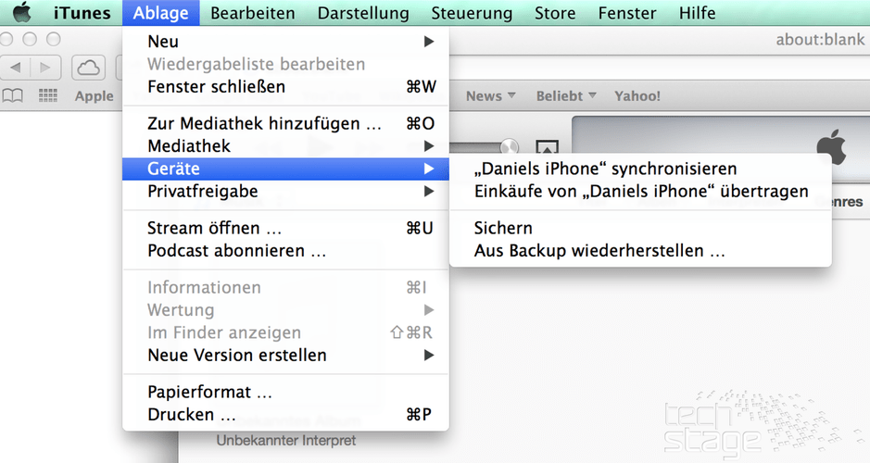Expand the Neu submenu
This screenshot has height=463, width=870.
[285, 42]
